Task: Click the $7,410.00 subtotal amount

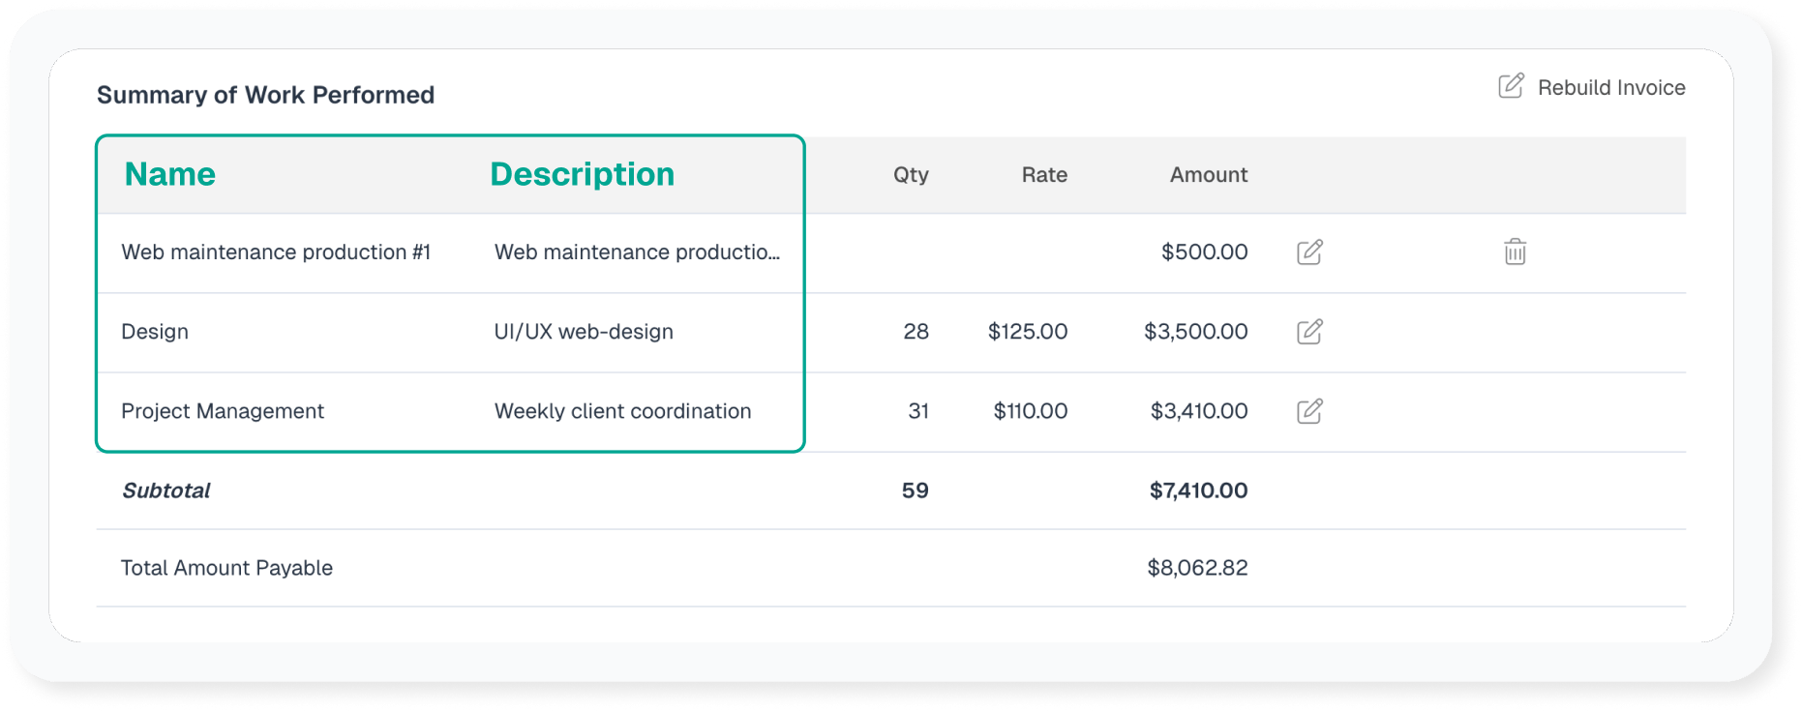Action: click(x=1198, y=490)
